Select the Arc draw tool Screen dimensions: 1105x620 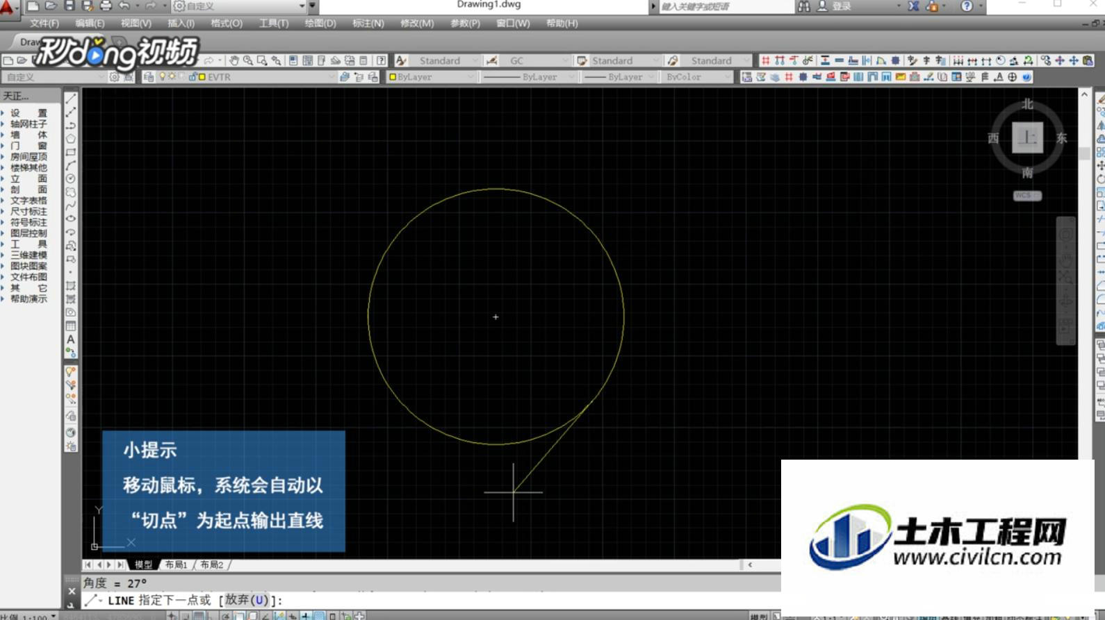(71, 165)
